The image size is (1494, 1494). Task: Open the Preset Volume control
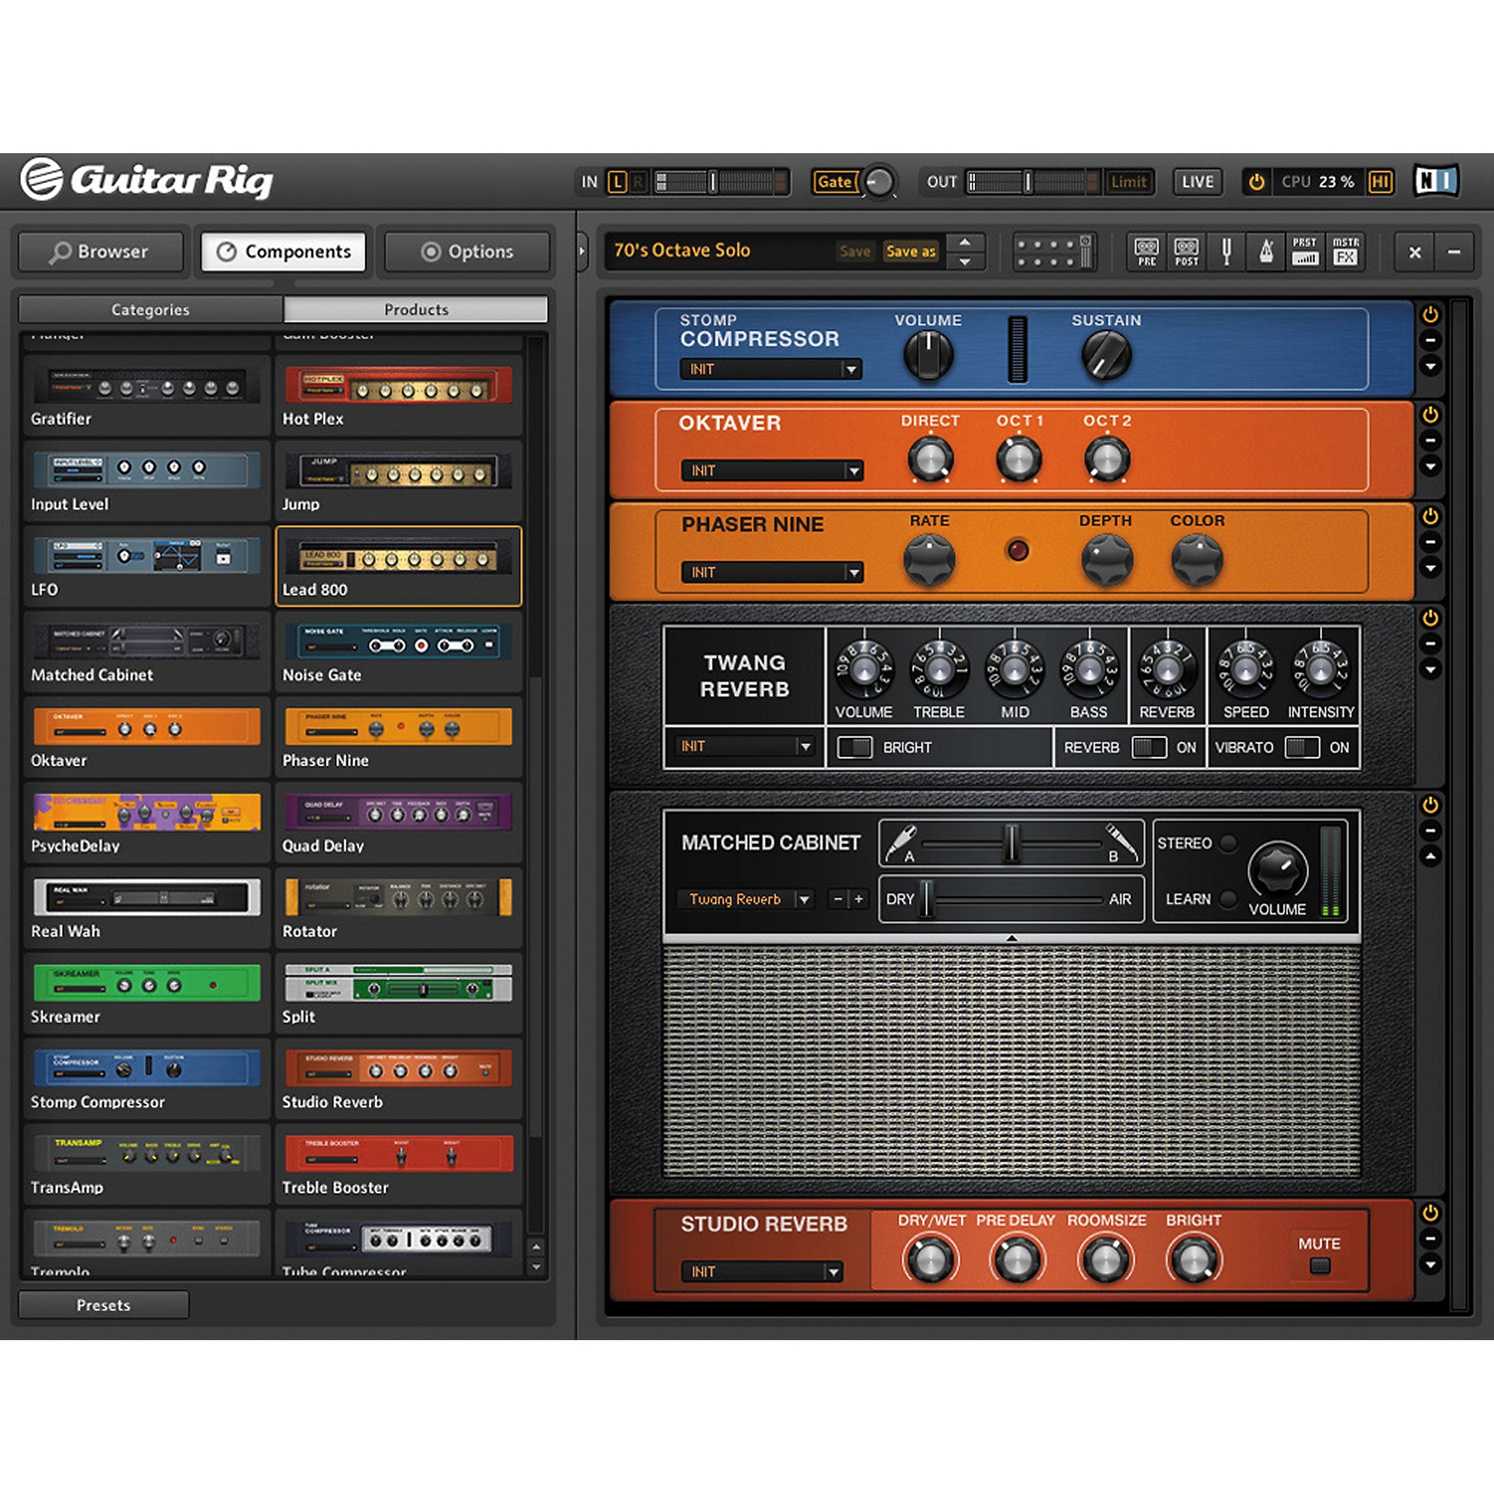pyautogui.click(x=1306, y=251)
